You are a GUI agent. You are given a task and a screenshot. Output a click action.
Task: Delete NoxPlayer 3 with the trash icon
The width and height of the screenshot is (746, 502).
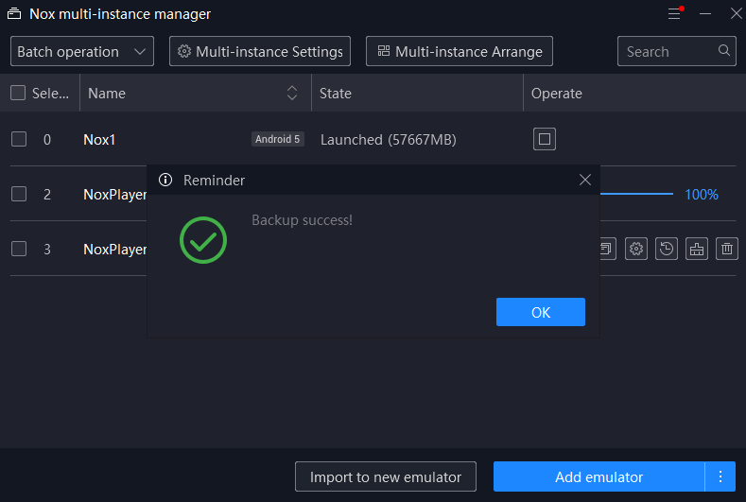click(727, 249)
